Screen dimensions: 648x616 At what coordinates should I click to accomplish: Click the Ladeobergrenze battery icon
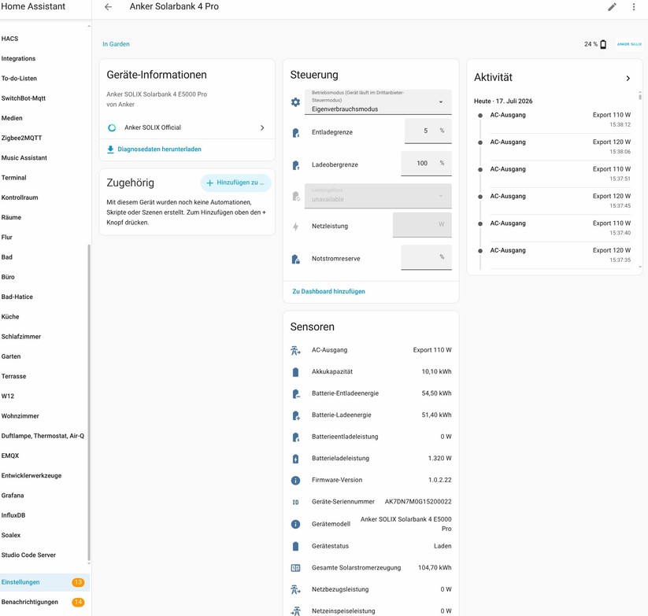click(x=295, y=165)
